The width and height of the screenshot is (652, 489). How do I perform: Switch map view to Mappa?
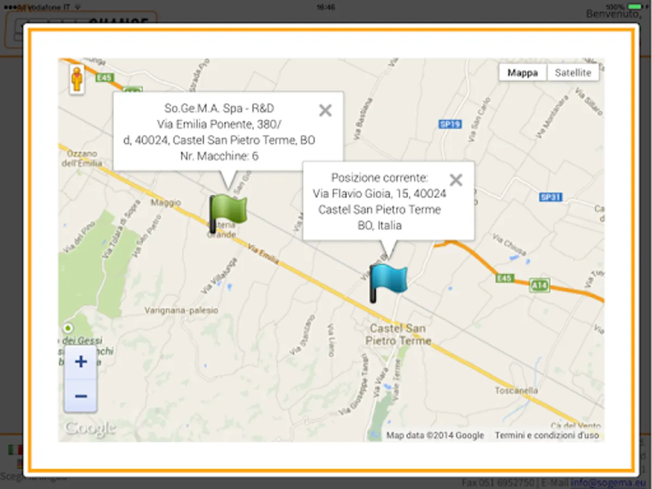[523, 73]
